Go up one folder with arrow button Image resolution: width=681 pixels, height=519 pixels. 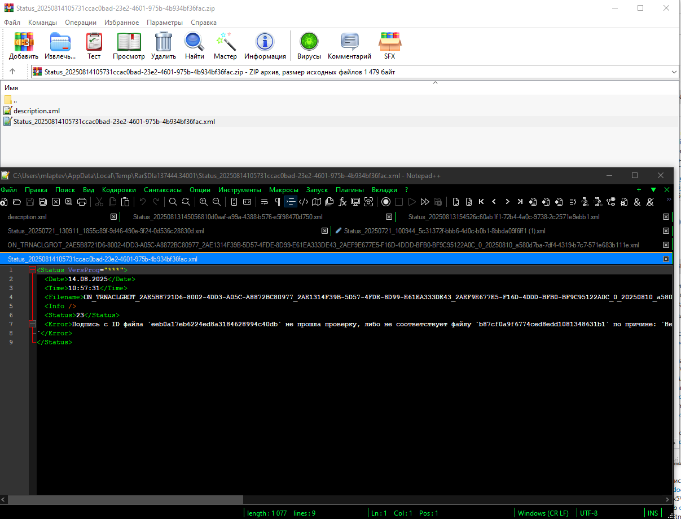point(12,72)
